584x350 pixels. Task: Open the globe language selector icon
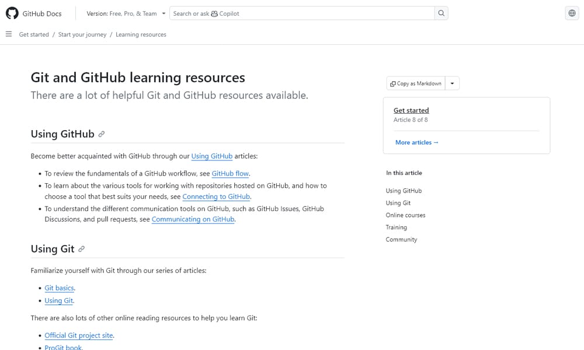coord(572,13)
